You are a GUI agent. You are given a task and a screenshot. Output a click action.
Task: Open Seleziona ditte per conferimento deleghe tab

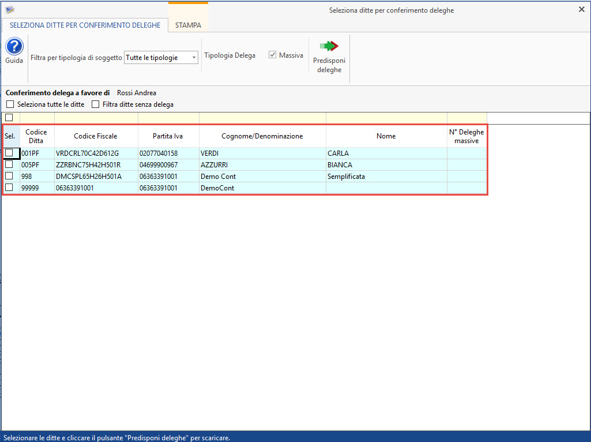pos(85,25)
